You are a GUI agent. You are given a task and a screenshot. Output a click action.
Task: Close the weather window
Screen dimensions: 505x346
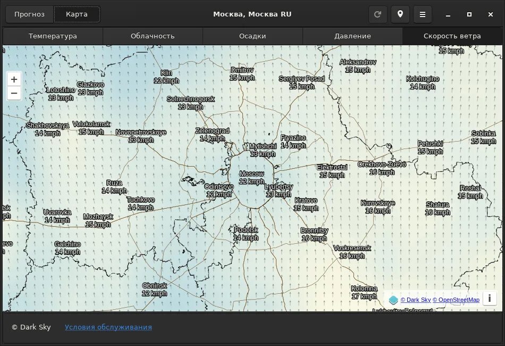pyautogui.click(x=491, y=14)
